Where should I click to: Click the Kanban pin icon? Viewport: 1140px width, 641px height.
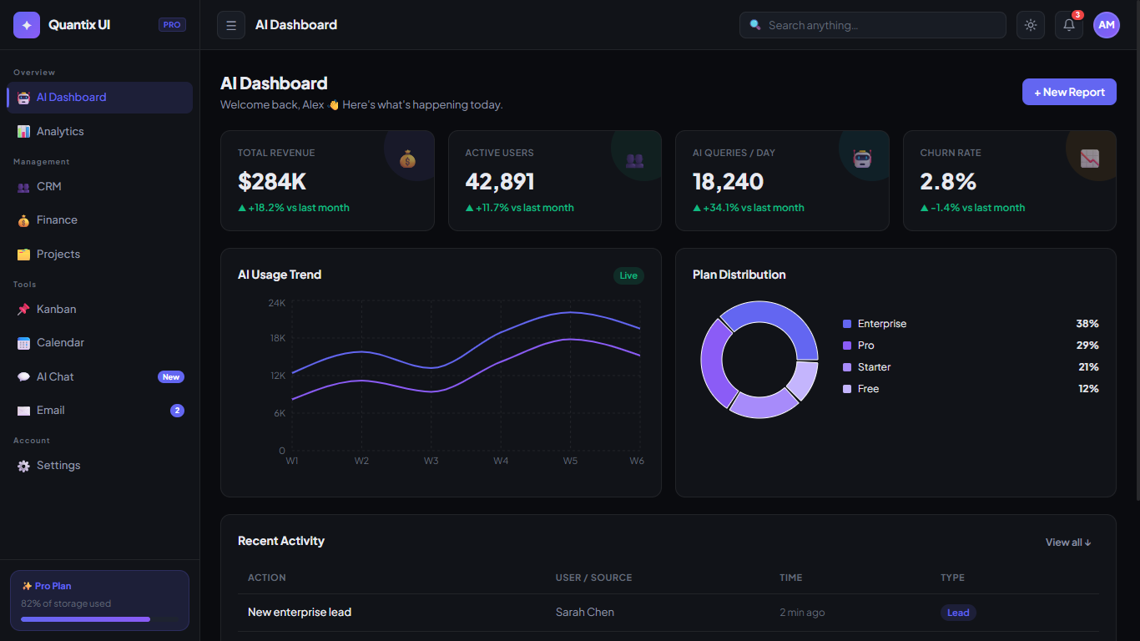24,309
